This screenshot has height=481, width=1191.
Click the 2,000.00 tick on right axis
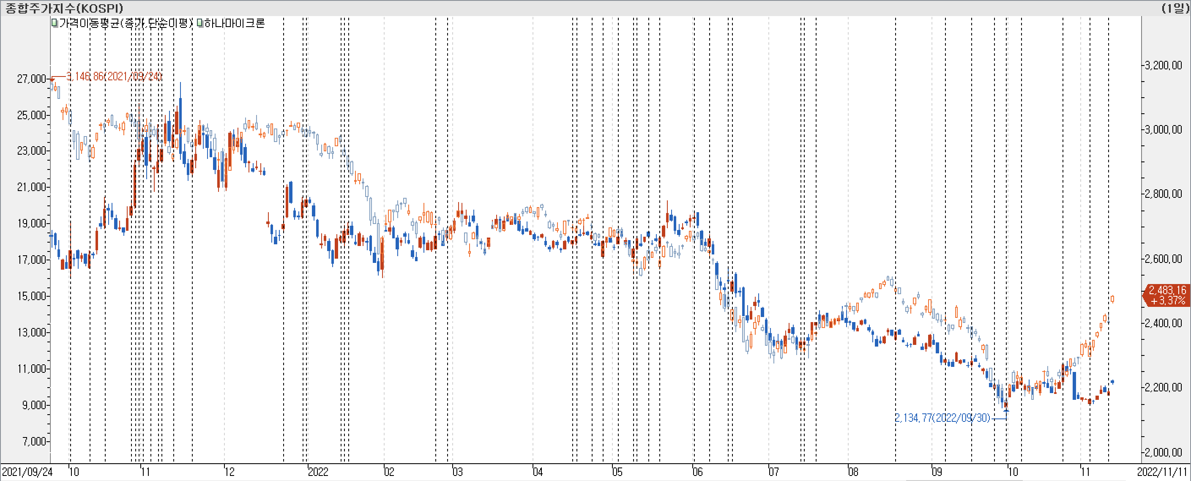(x=1163, y=452)
